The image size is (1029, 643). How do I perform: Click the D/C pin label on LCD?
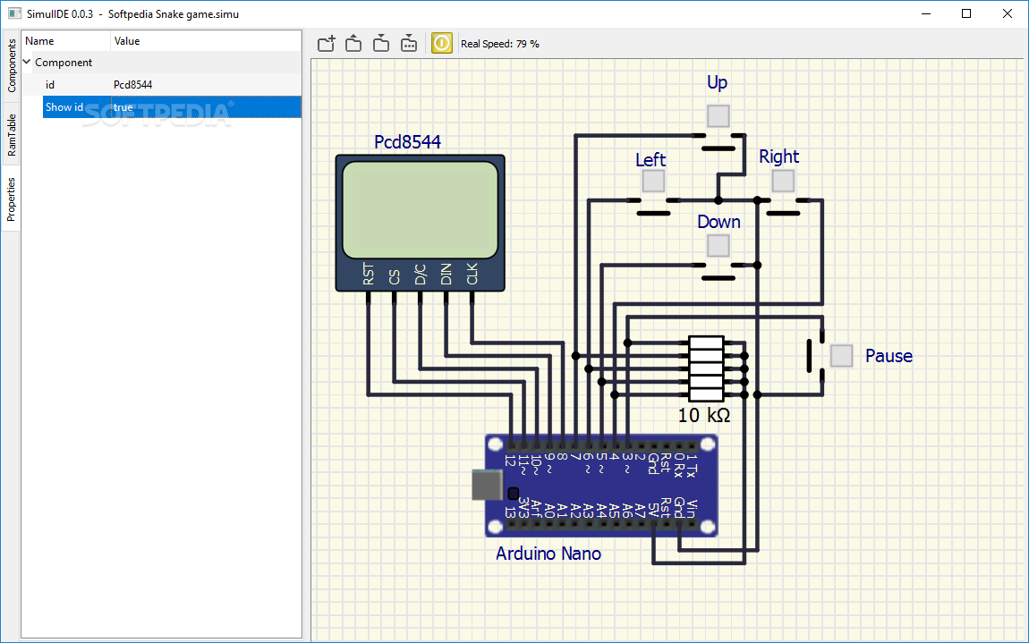(x=421, y=275)
